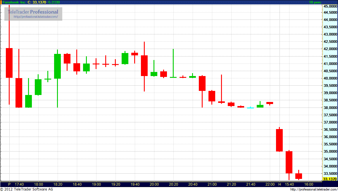Image resolution: width=338 pixels, height=192 pixels.
Task: Click the '38,0000' price axis label
Action: point(330,108)
